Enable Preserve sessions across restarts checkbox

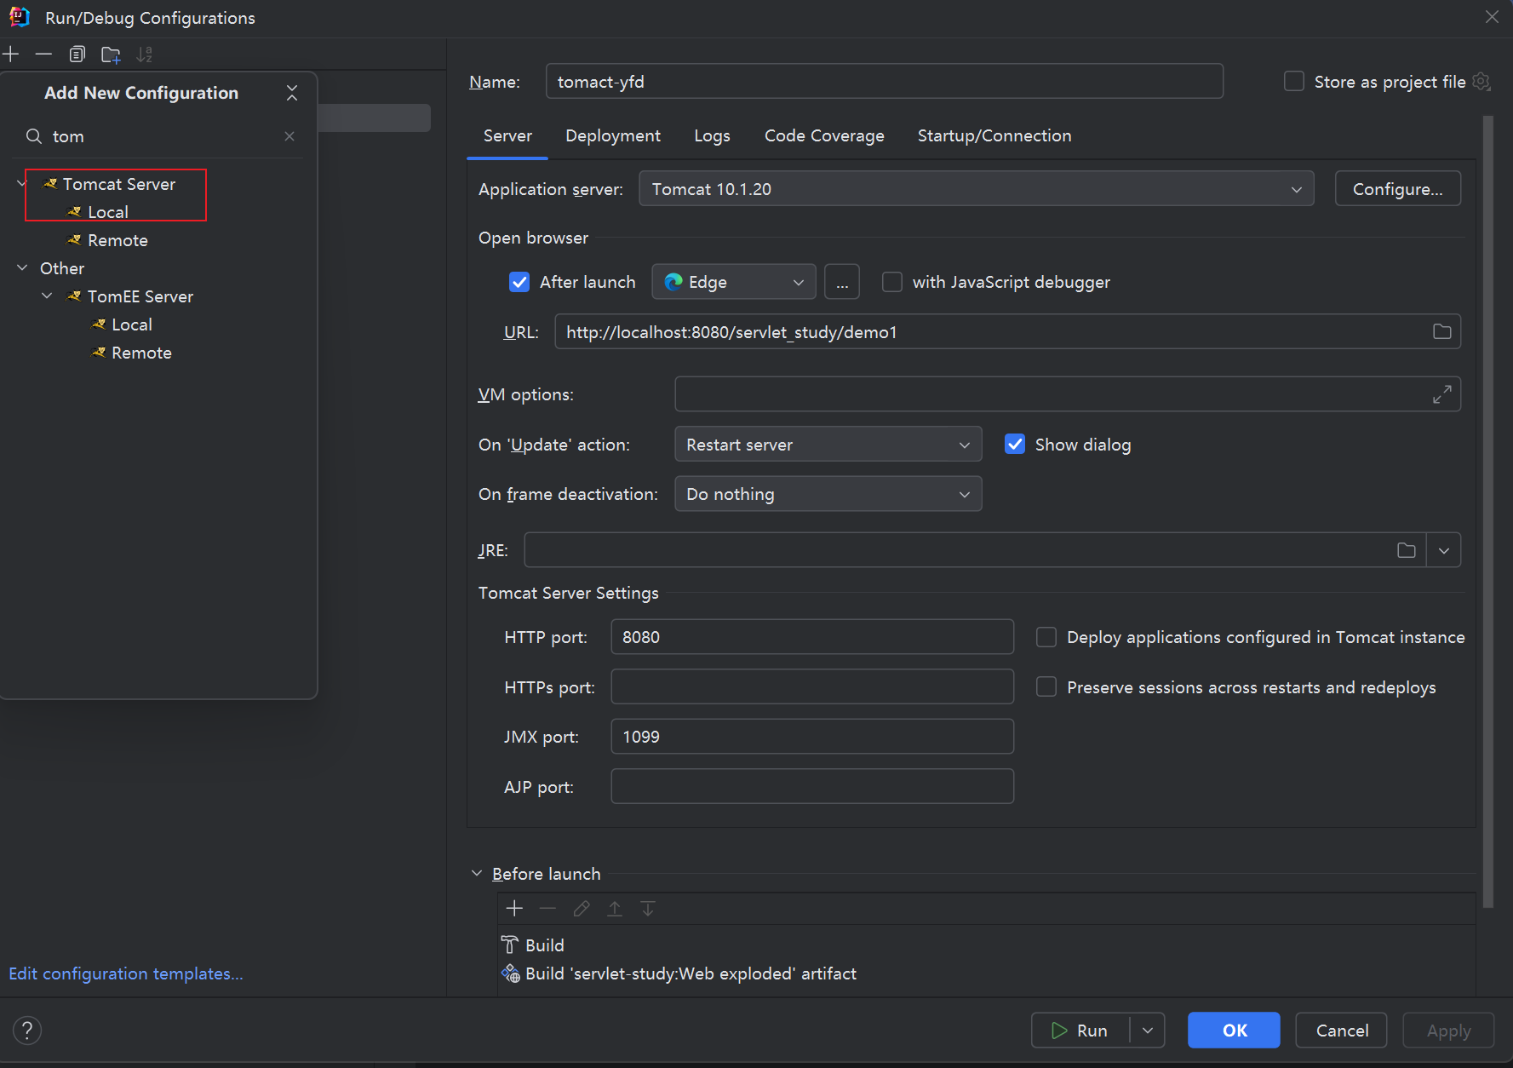tap(1046, 687)
